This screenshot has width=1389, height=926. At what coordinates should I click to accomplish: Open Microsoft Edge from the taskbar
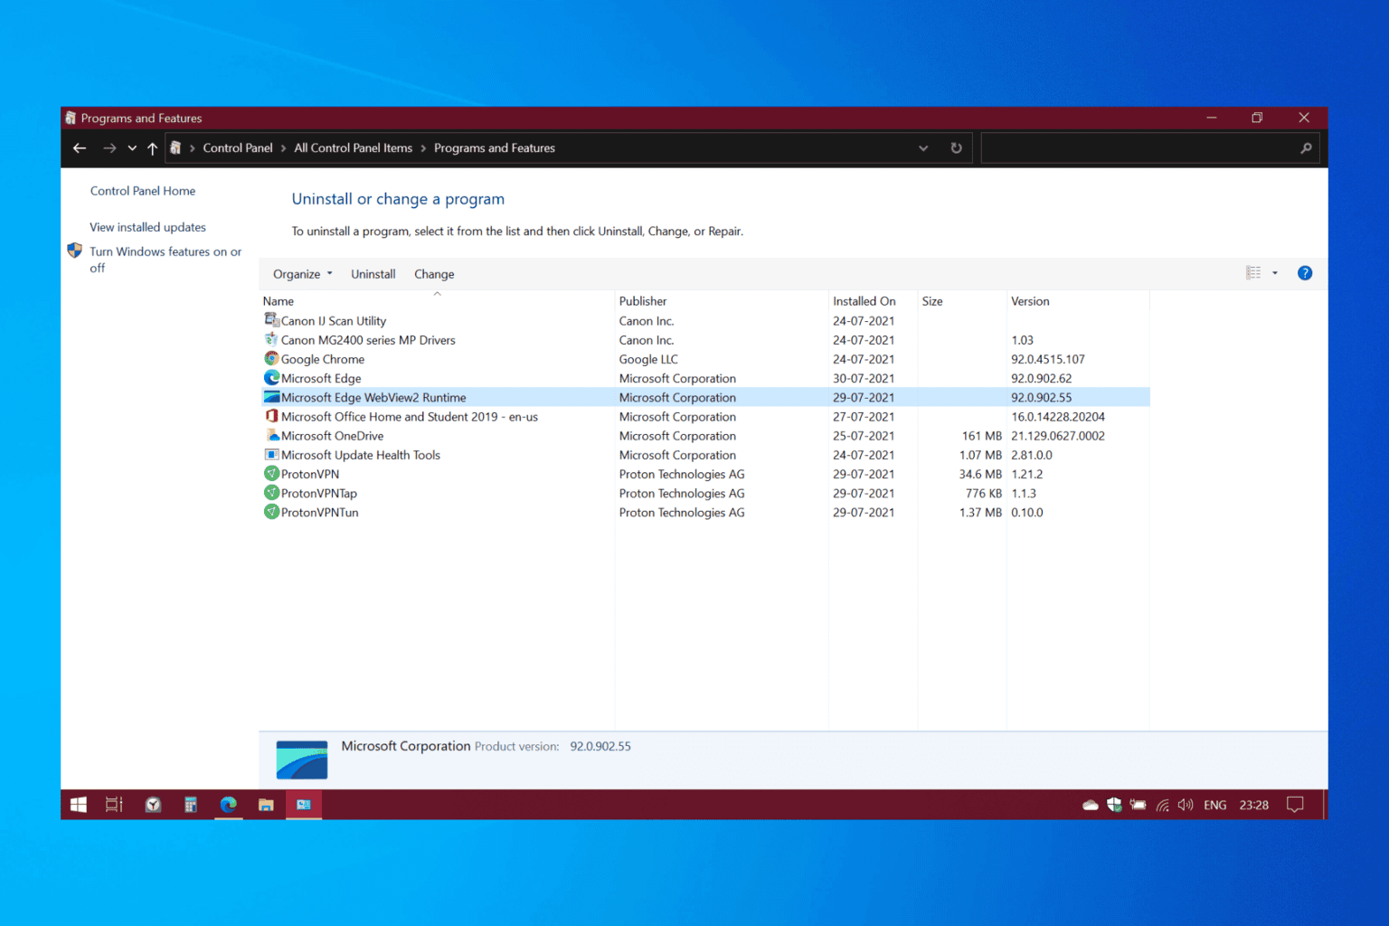pos(228,805)
